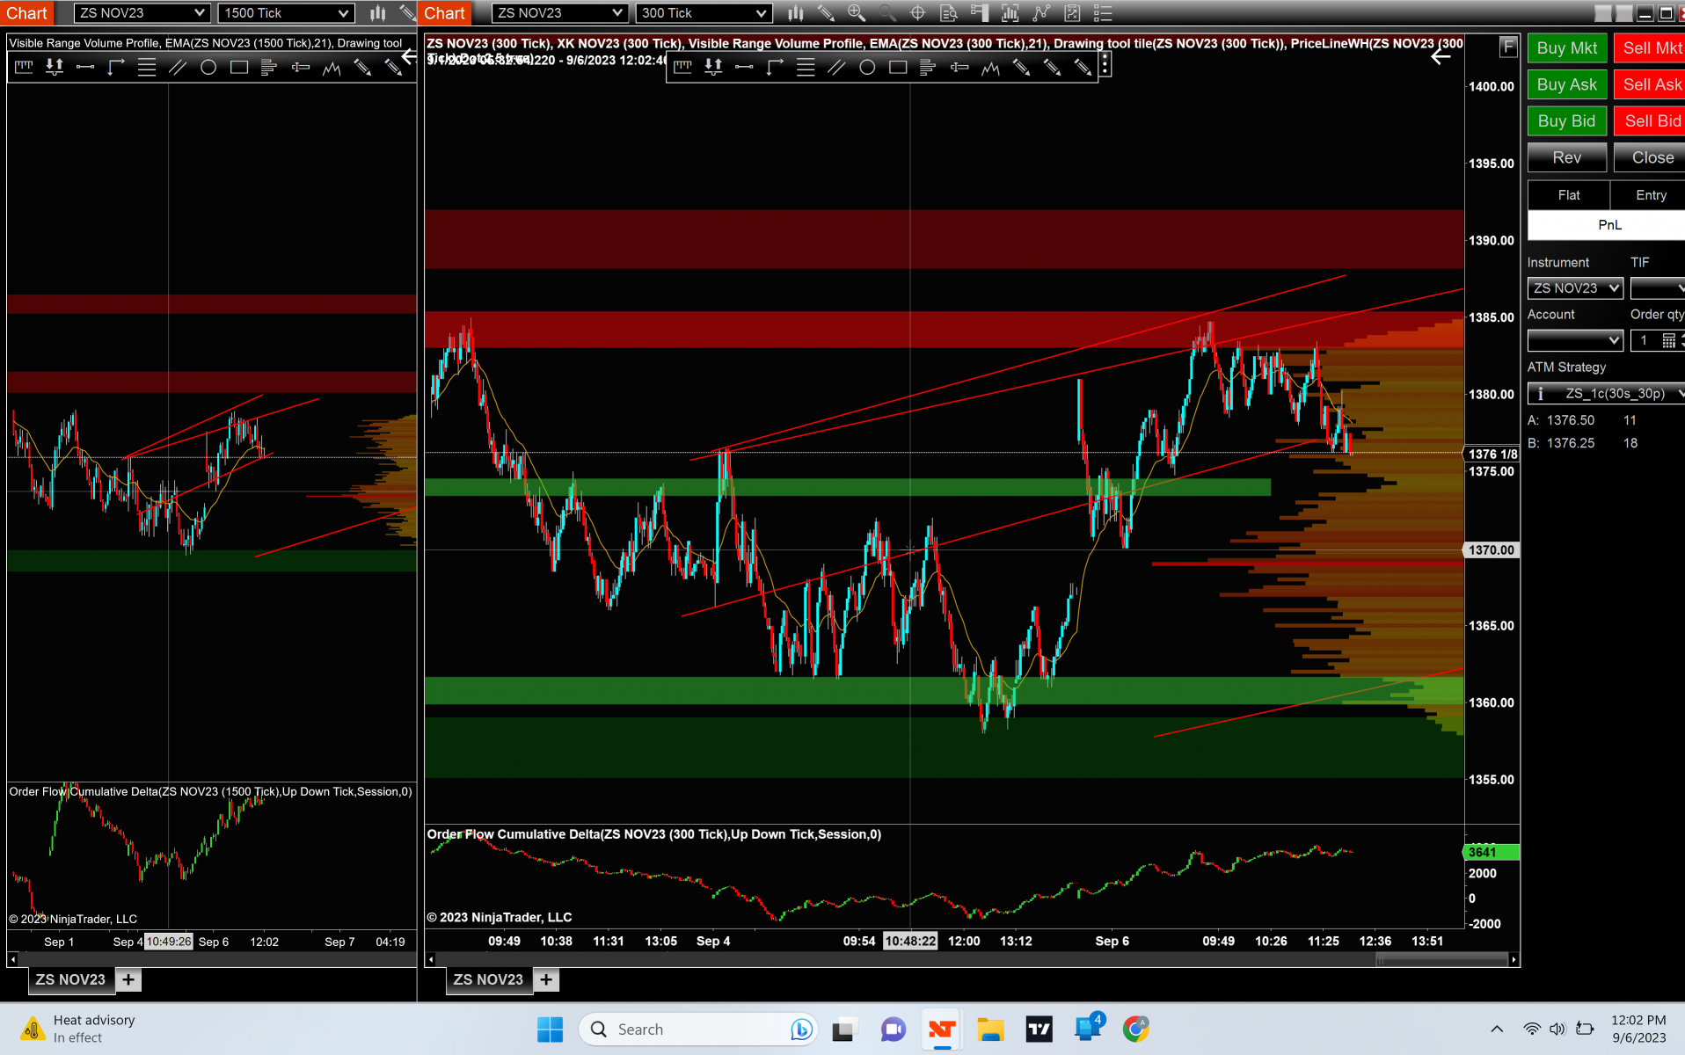Click the Sell Mkt button
1685x1055 pixels.
(x=1650, y=48)
